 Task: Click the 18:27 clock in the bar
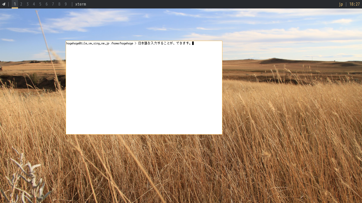(355, 4)
